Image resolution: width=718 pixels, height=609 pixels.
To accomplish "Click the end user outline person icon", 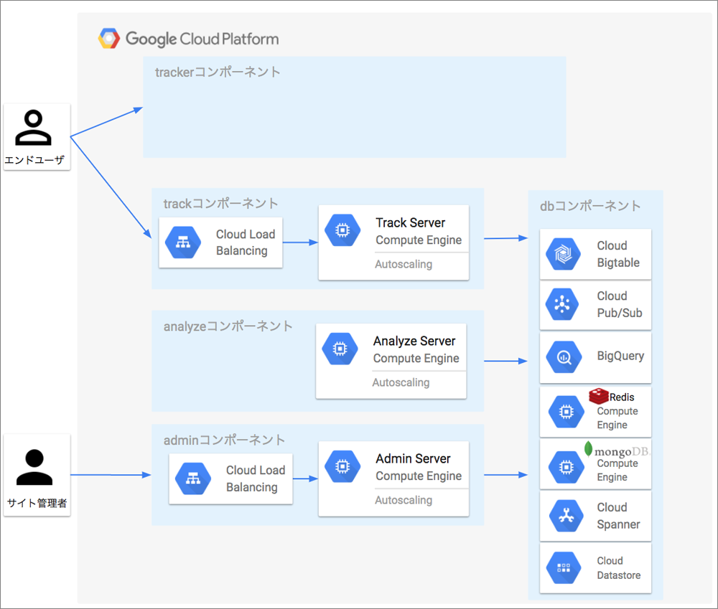I will click(x=34, y=127).
